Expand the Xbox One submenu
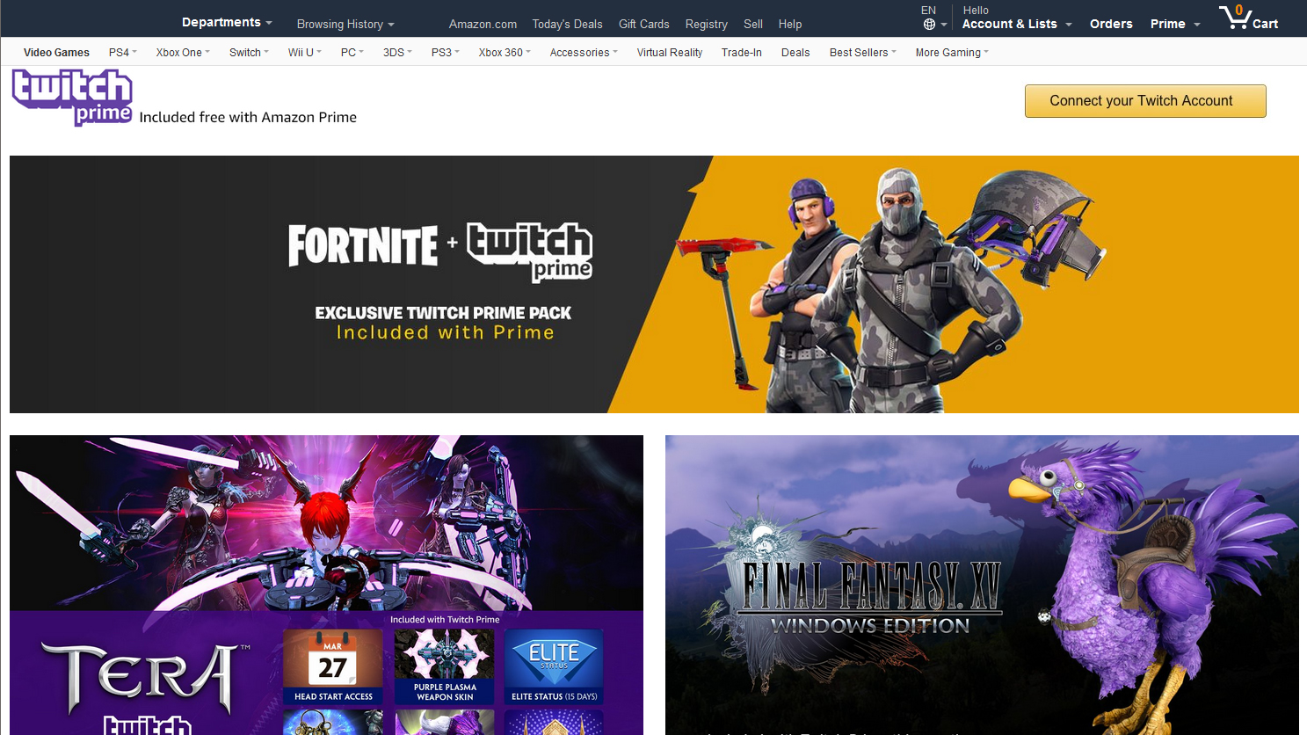The width and height of the screenshot is (1307, 735). click(x=183, y=53)
